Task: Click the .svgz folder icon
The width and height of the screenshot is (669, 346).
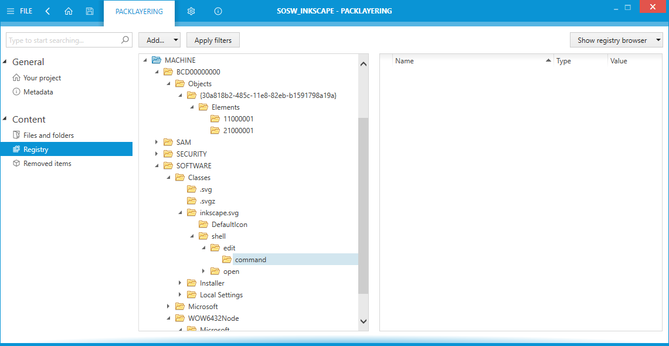Action: click(x=192, y=201)
